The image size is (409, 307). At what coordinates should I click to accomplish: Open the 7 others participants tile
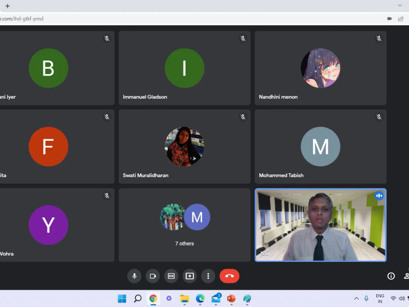185,225
